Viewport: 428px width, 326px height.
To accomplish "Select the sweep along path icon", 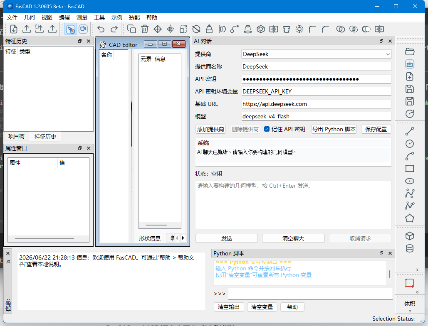I will (x=235, y=29).
